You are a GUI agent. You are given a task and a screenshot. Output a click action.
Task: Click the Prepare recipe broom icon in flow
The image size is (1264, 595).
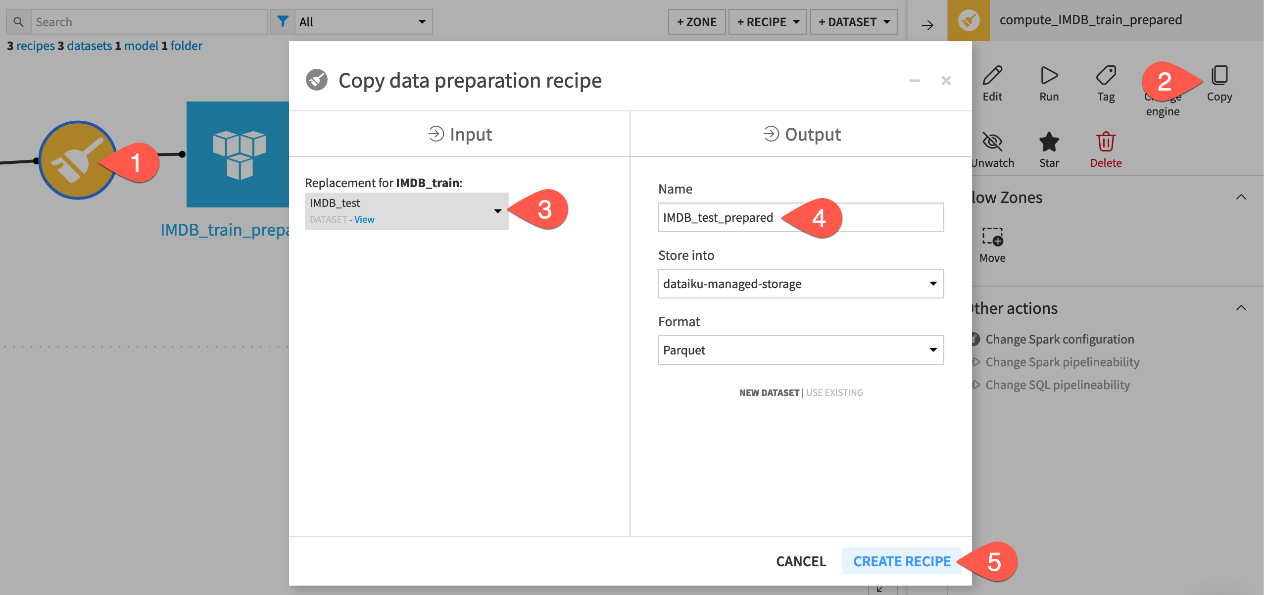pyautogui.click(x=78, y=160)
